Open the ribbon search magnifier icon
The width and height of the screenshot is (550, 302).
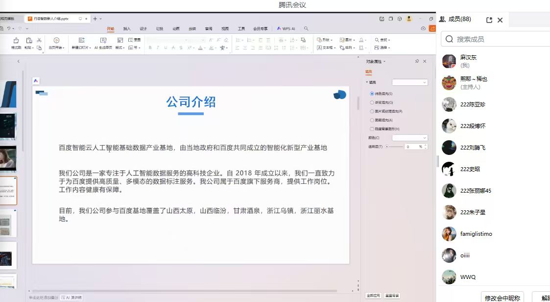[x=306, y=28]
